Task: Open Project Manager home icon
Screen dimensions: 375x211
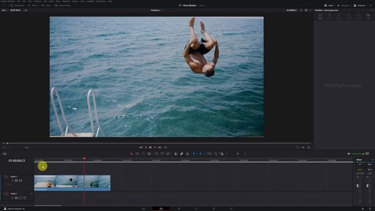Action: [x=363, y=209]
